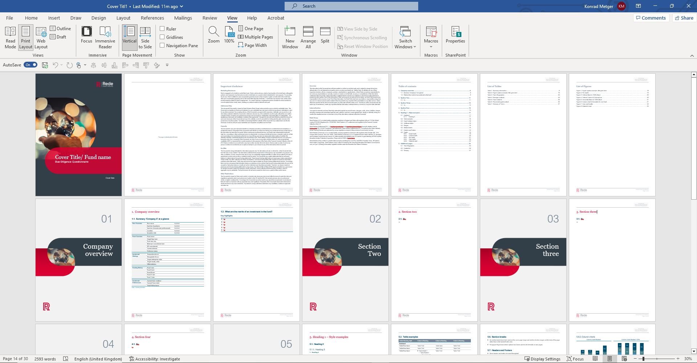The image size is (697, 363).
Task: Turn off AutoSave toggle
Action: [30, 65]
